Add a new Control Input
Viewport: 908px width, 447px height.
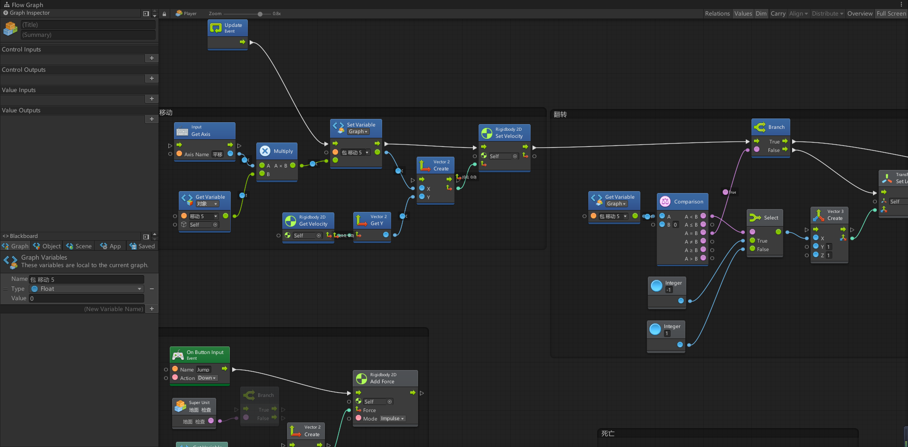152,58
